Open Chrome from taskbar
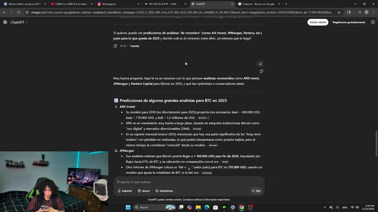The image size is (378, 212). click(242, 207)
